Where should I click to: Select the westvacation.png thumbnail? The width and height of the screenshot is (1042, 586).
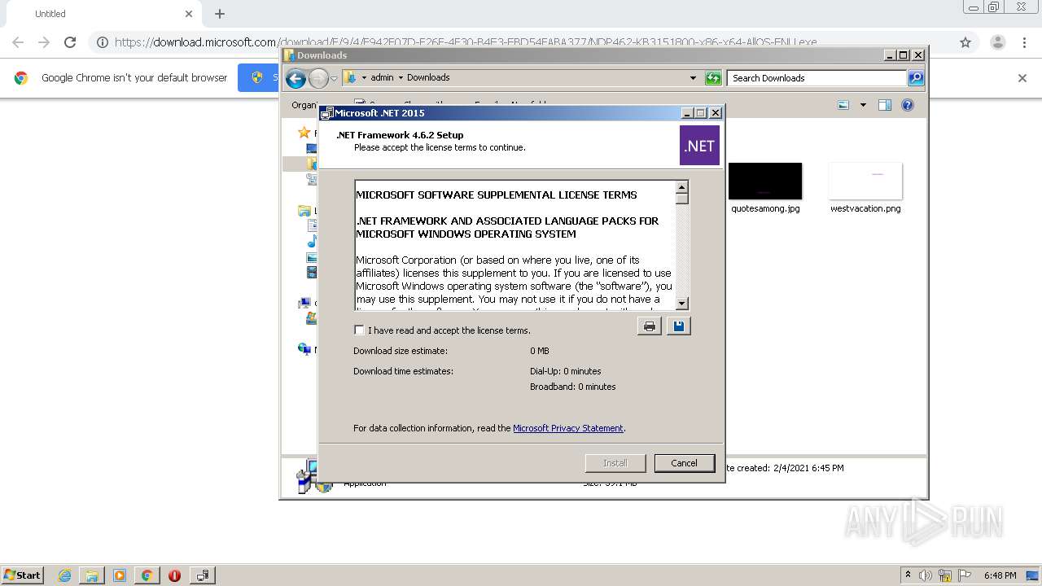pos(865,181)
